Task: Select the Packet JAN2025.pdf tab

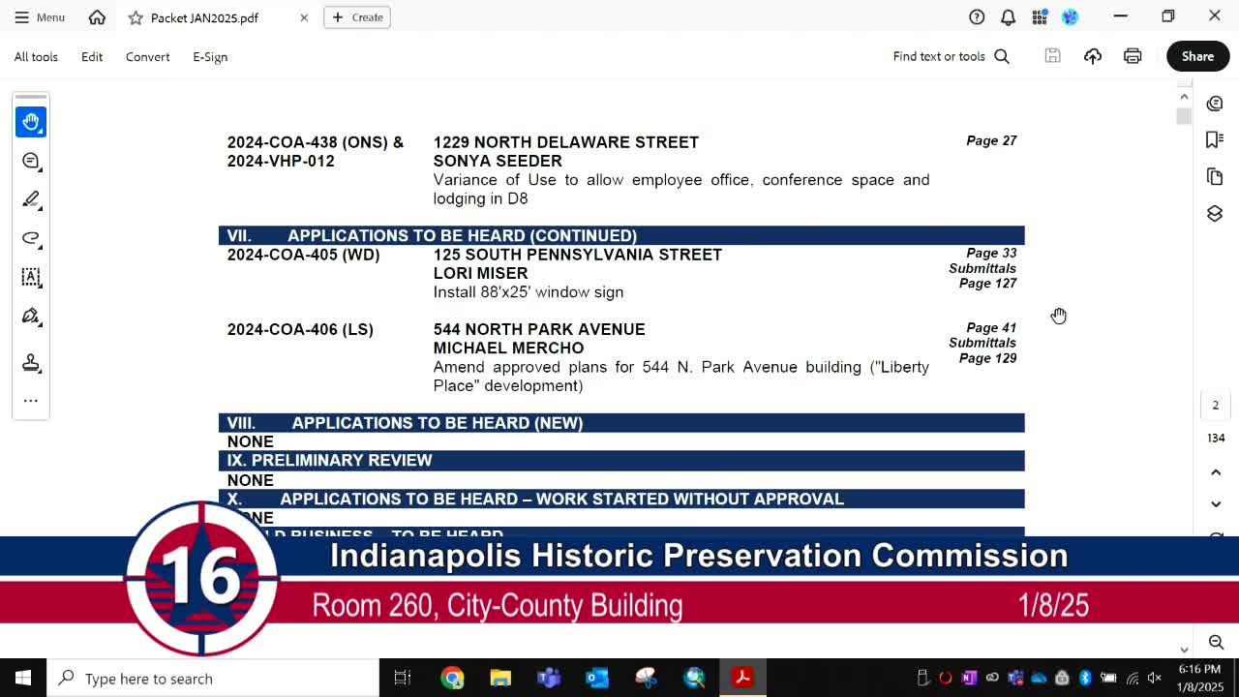Action: pyautogui.click(x=204, y=17)
